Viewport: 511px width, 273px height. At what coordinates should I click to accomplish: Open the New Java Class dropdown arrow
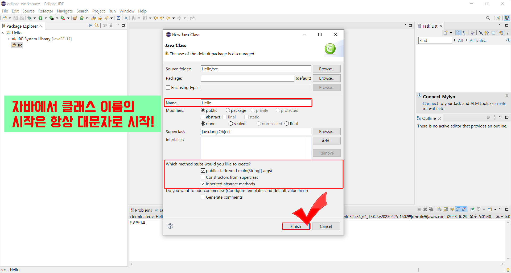click(x=87, y=18)
